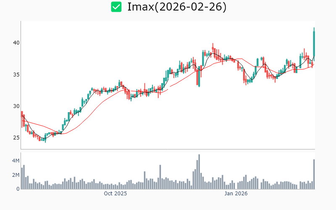Click the Jan 2026 x-axis label

coord(236,194)
